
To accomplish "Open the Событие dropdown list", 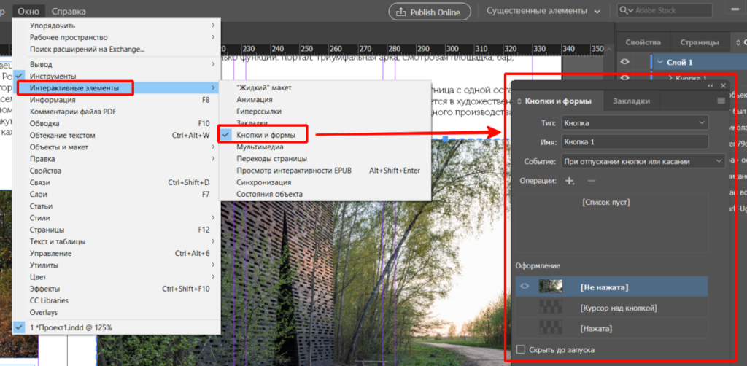I will 635,161.
